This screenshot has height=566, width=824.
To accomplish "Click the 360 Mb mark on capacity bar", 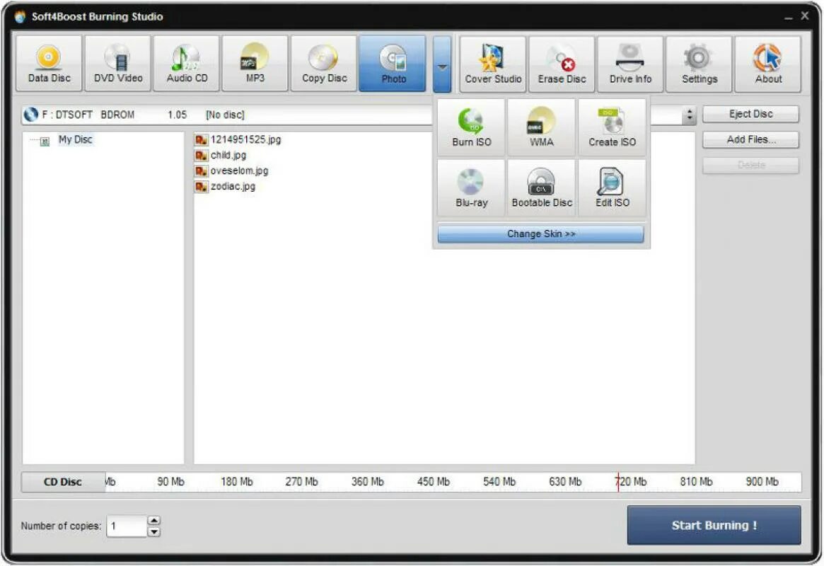I will 367,482.
